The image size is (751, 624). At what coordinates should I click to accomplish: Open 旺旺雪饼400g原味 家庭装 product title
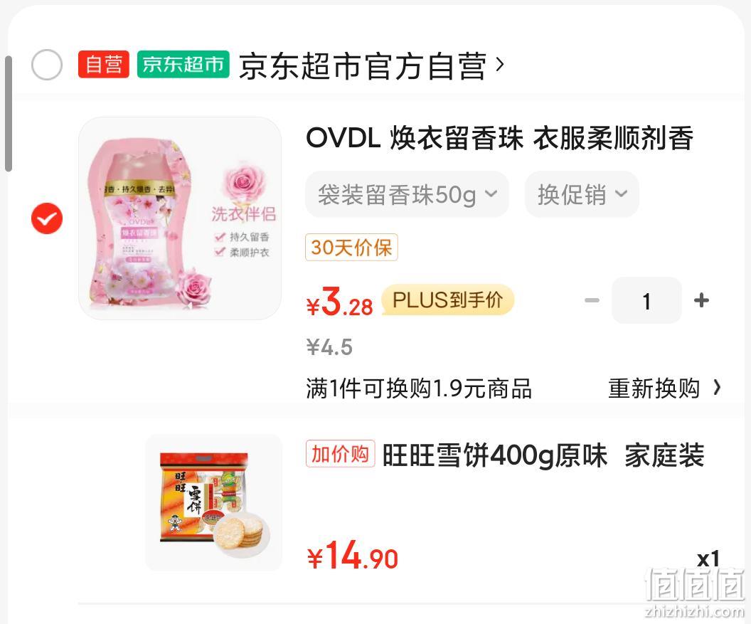(x=543, y=455)
